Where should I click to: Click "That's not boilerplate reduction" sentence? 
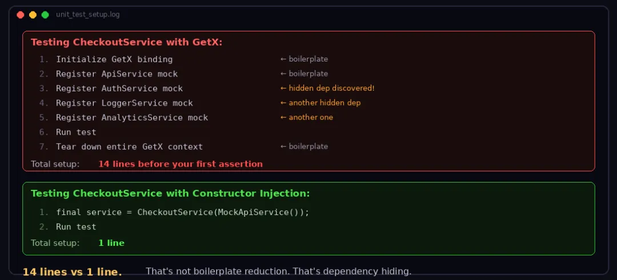(279, 271)
